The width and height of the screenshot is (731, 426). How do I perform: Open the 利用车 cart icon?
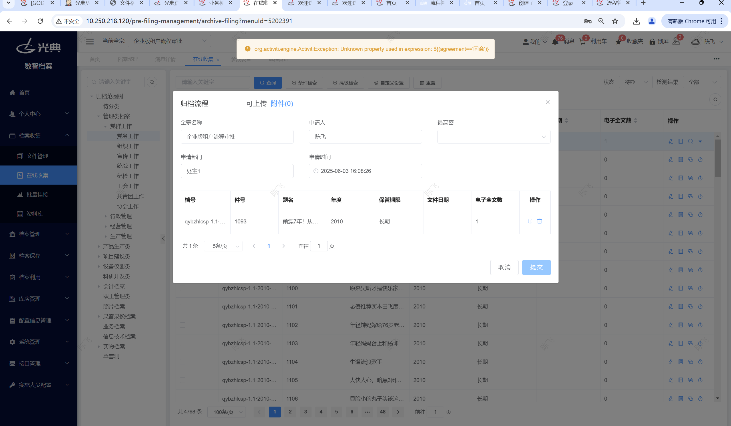point(582,42)
